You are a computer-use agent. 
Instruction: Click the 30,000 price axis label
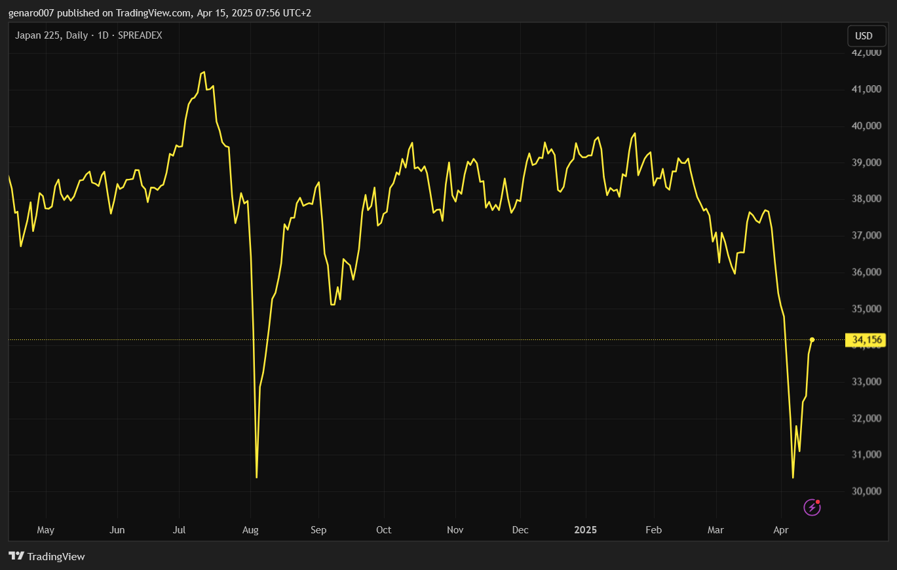click(x=866, y=491)
